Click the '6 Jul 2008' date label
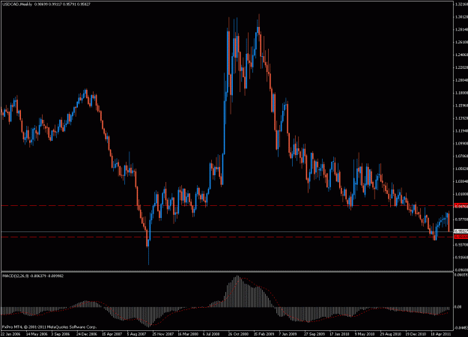 pyautogui.click(x=211, y=334)
